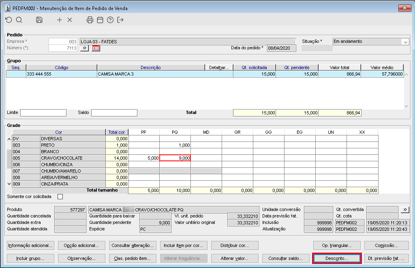The height and width of the screenshot is (268, 415).
Task: Click Incluir item por cor...
Action: coord(184,245)
